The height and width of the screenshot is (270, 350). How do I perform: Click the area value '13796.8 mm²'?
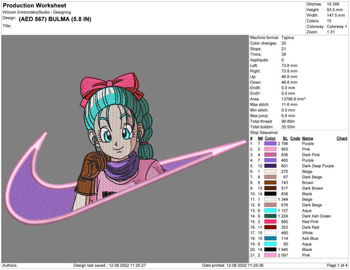point(294,99)
